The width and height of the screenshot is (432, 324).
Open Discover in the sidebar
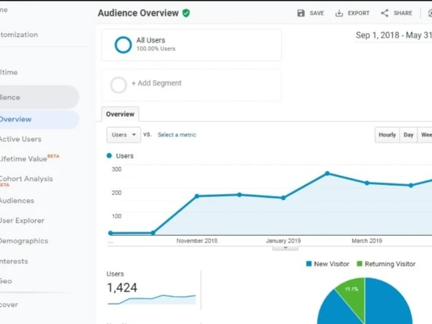(9, 305)
